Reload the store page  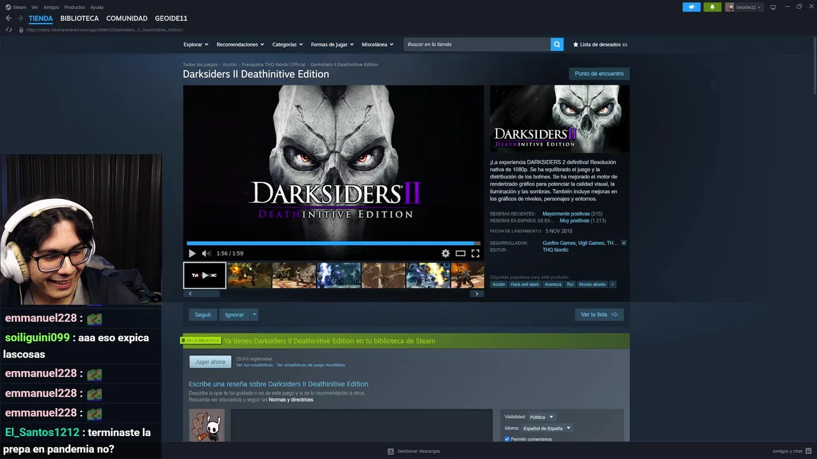click(9, 29)
